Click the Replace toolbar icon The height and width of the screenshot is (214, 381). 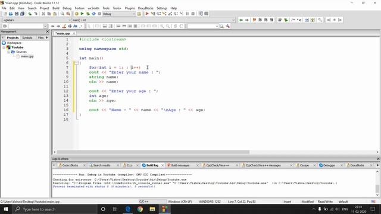pyautogui.click(x=68, y=14)
